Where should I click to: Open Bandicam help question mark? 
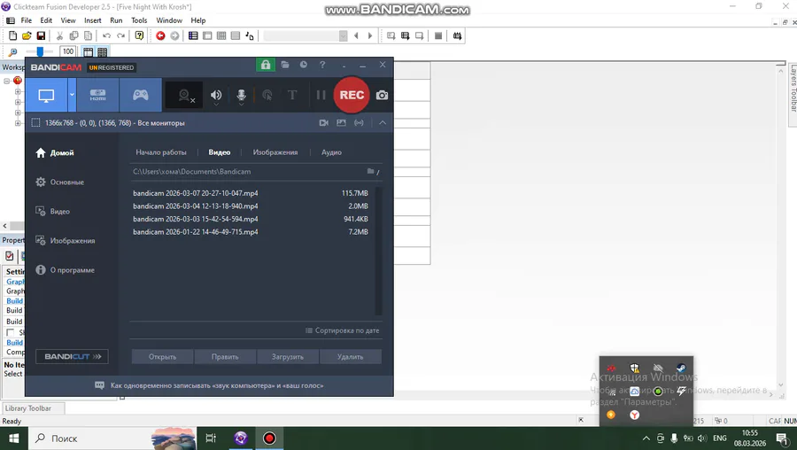pyautogui.click(x=322, y=65)
